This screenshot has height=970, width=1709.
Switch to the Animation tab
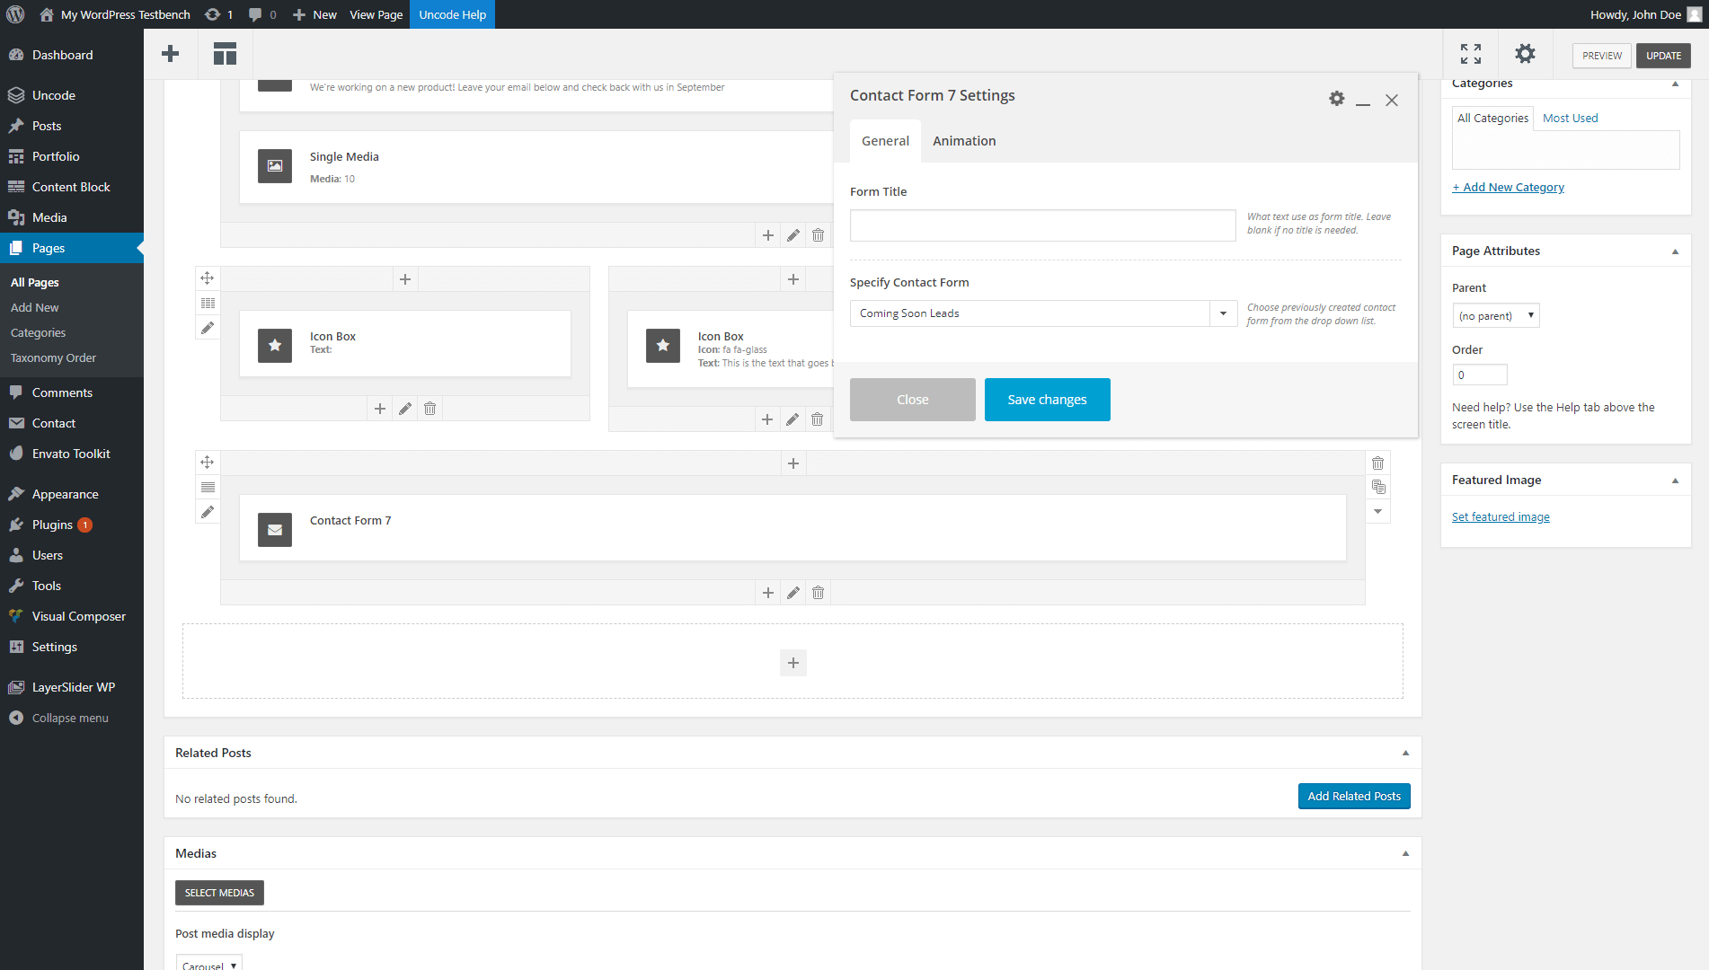coord(964,141)
